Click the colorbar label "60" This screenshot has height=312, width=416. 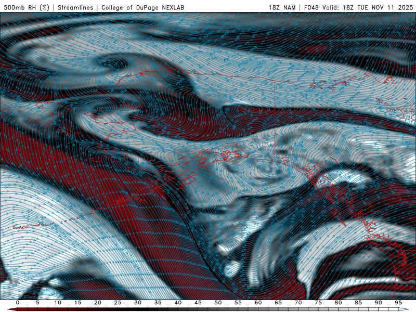(x=258, y=303)
